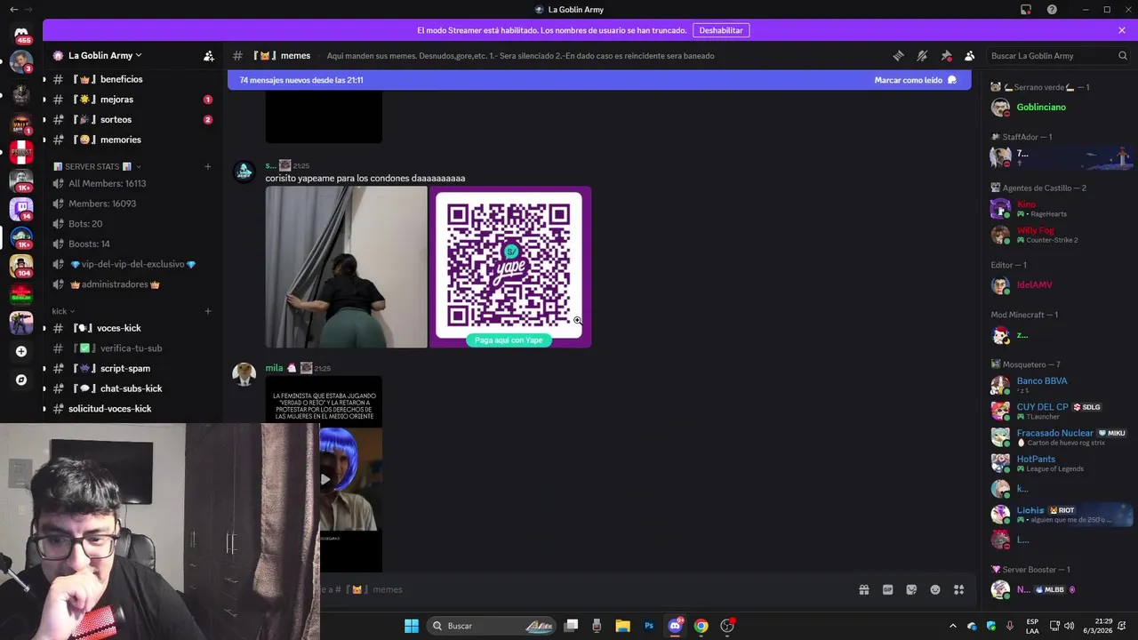The width and height of the screenshot is (1138, 640).
Task: Open Discord Help question mark icon
Action: point(1052,10)
